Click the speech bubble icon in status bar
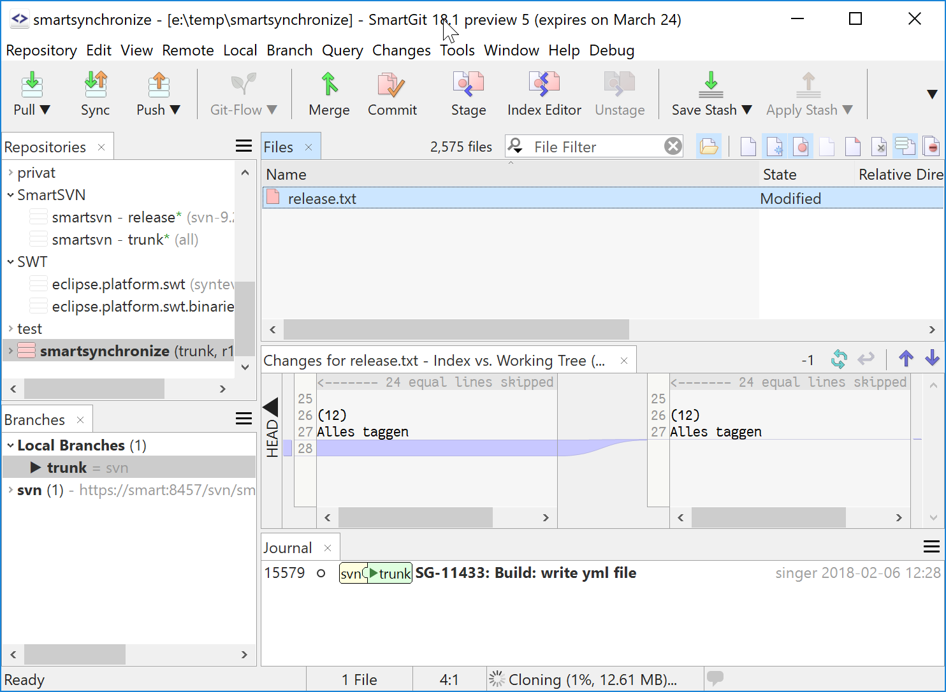Screen dimensions: 946x692 pos(715,679)
